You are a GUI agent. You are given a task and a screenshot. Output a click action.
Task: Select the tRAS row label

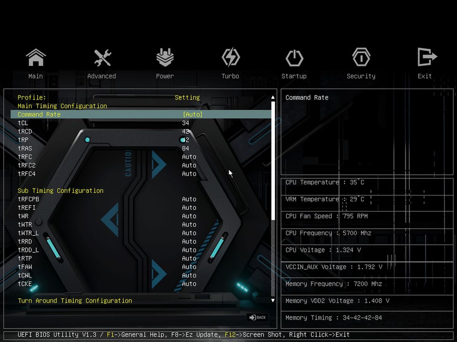25,148
